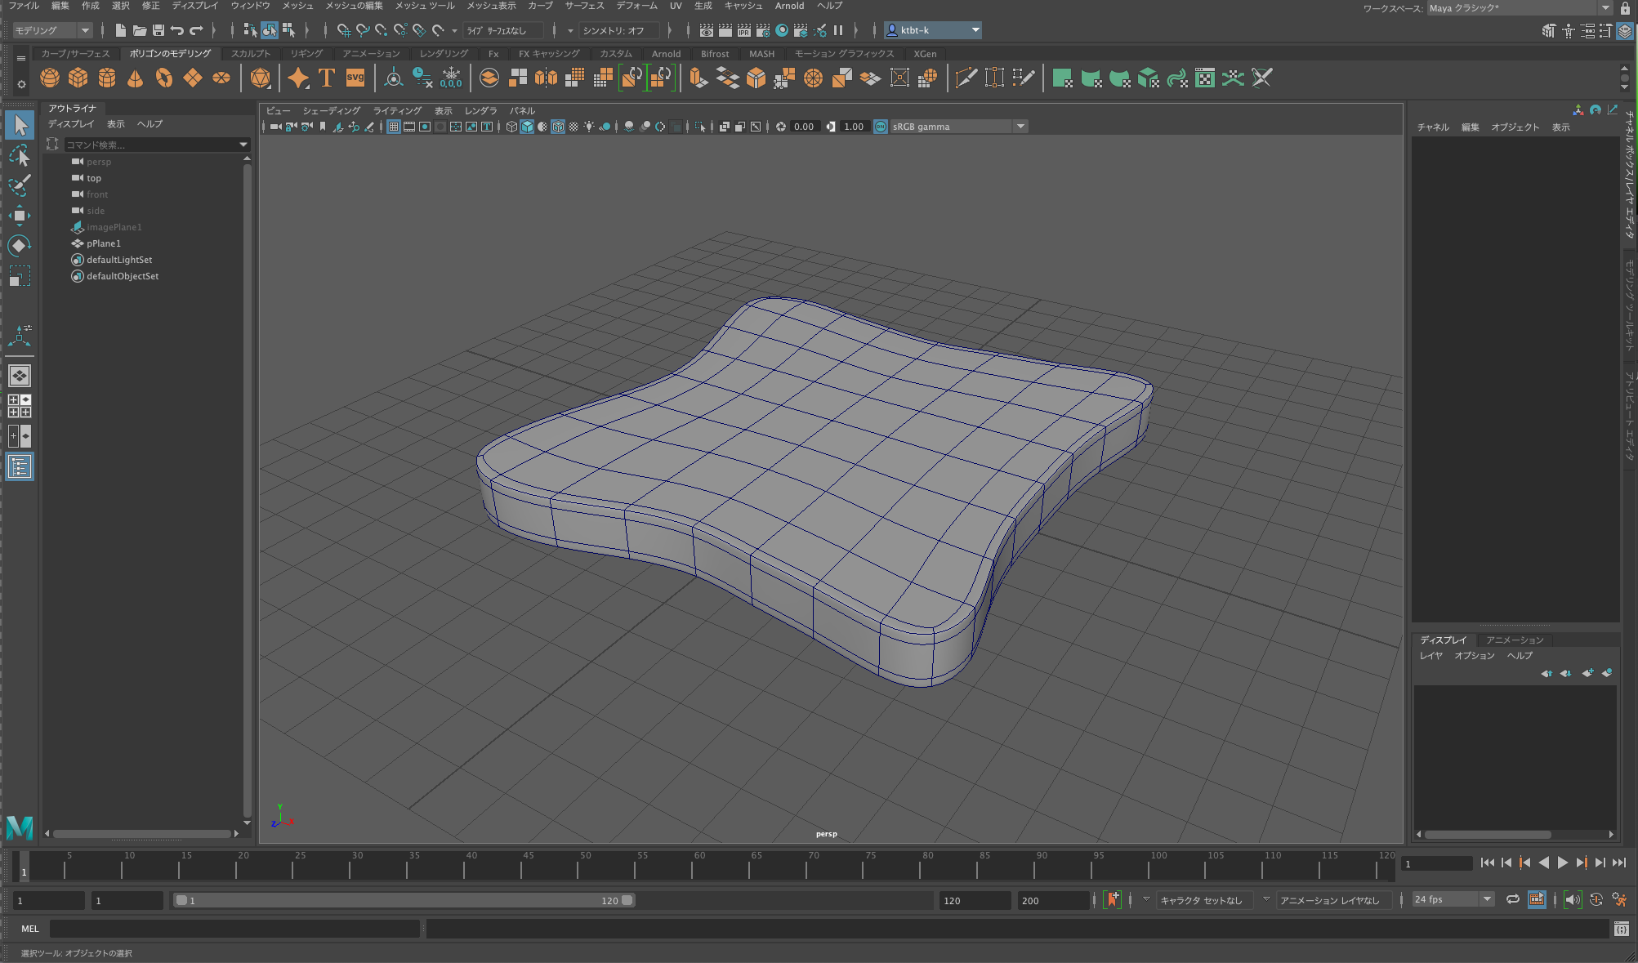
Task: Click the MEL command input field
Action: [234, 929]
